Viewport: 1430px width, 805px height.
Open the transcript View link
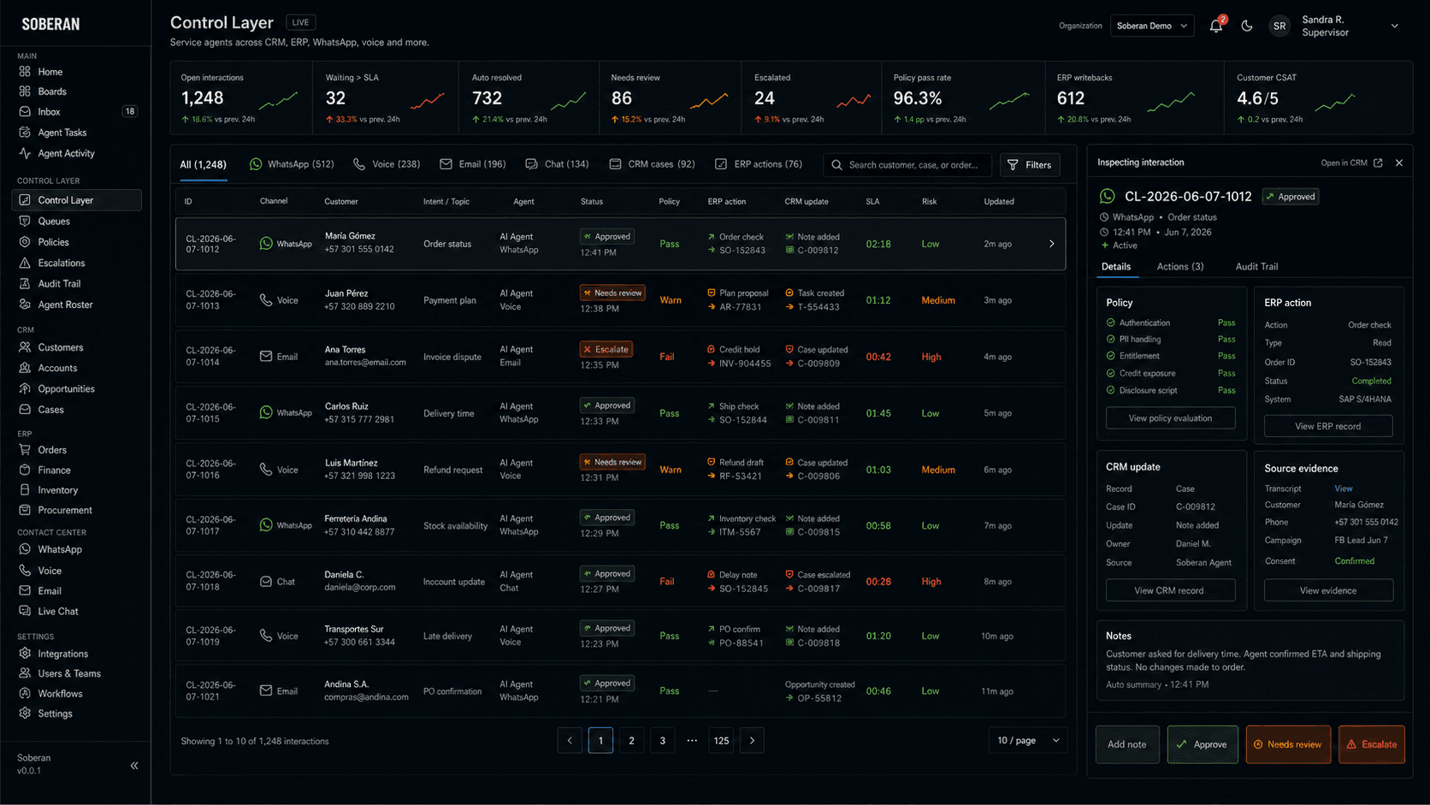[1344, 488]
